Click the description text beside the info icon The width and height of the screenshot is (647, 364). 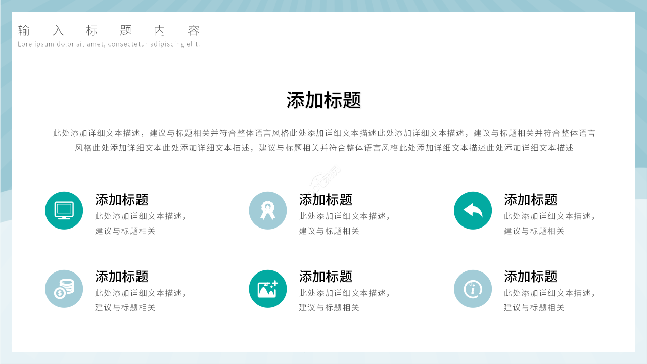point(549,300)
